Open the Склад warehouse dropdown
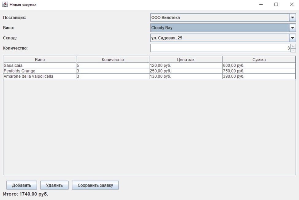 point(292,38)
